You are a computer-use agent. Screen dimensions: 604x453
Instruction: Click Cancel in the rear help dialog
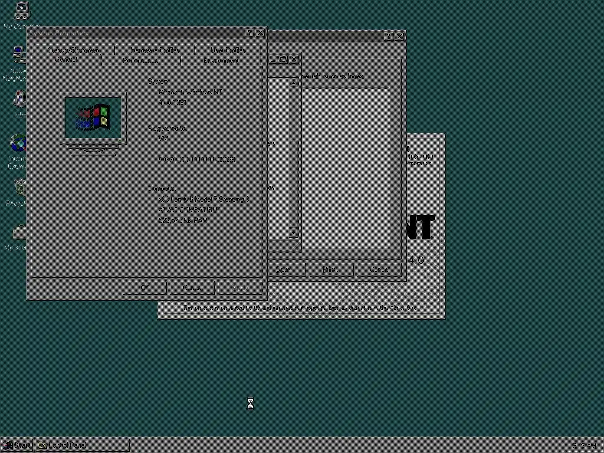click(379, 270)
